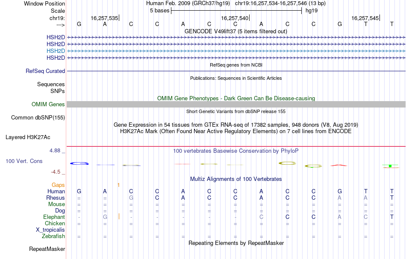Click the '5 bases' scale text
This screenshot has width=406, height=259.
pyautogui.click(x=159, y=11)
